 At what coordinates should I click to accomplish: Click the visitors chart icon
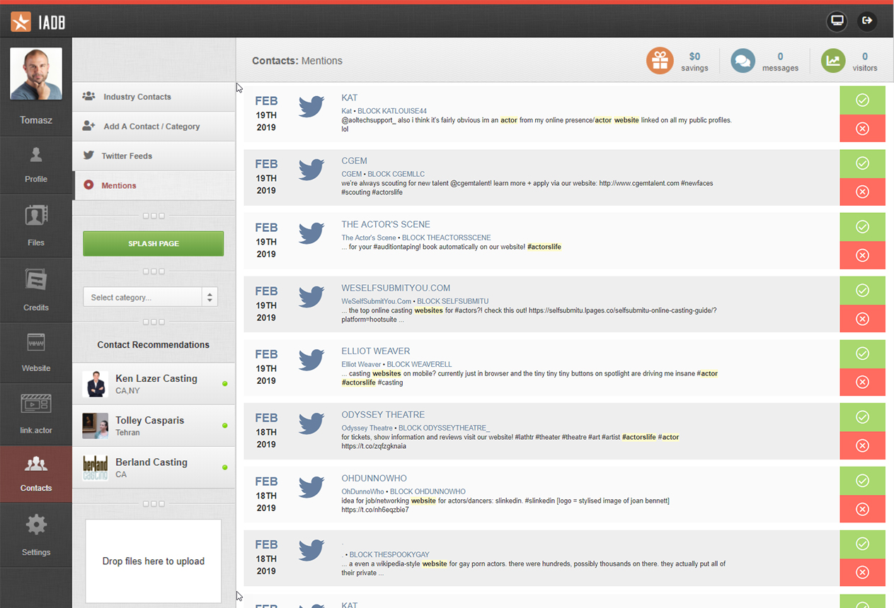833,62
